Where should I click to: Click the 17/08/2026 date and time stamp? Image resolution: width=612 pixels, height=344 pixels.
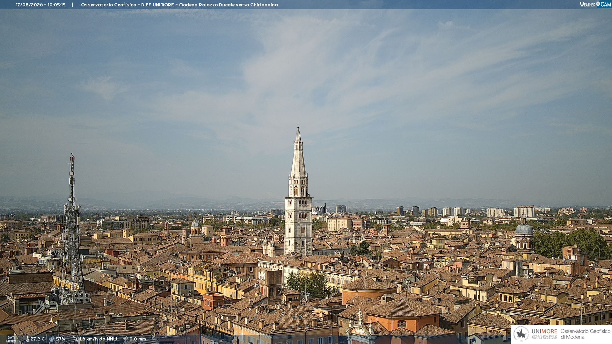[41, 5]
